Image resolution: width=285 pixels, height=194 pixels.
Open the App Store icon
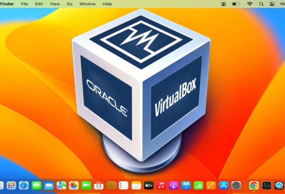(223, 186)
